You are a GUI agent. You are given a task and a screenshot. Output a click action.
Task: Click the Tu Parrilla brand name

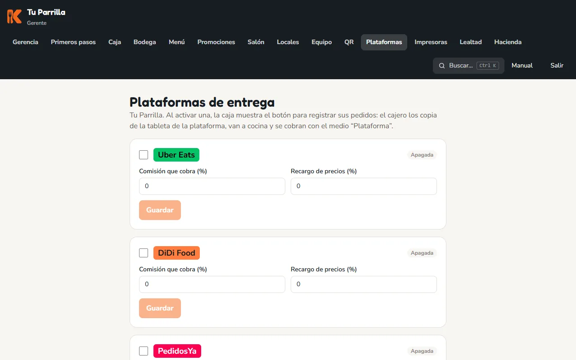pos(46,12)
